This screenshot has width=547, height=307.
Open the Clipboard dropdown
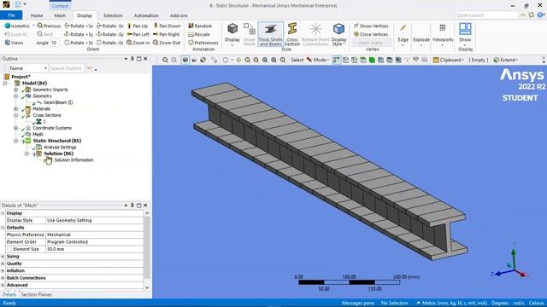pyautogui.click(x=449, y=60)
